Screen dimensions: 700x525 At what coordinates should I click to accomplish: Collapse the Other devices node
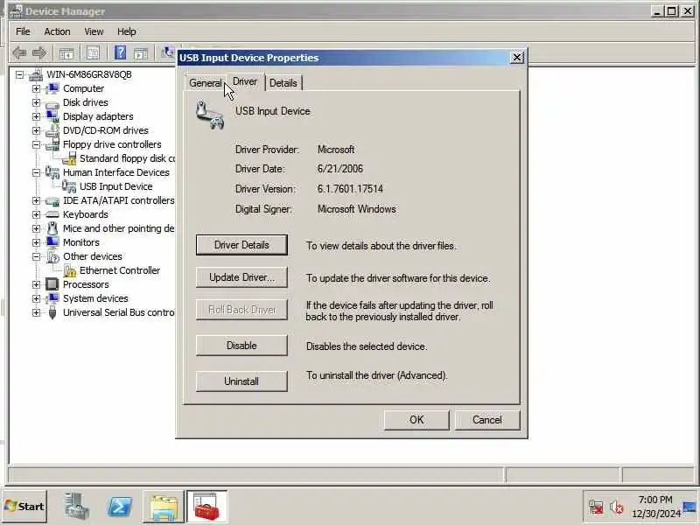(36, 256)
